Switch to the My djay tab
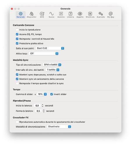 [x=111, y=15]
